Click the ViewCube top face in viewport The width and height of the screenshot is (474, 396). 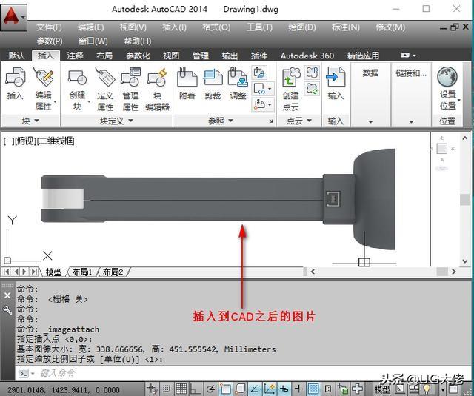(x=441, y=149)
